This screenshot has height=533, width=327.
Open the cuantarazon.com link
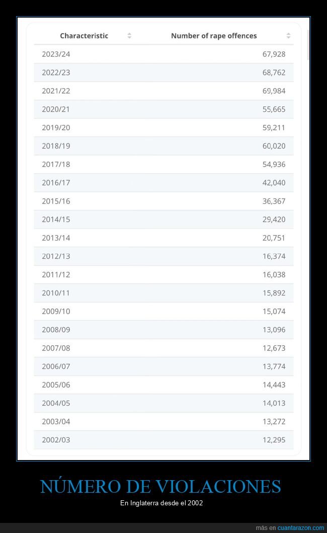[x=301, y=527]
